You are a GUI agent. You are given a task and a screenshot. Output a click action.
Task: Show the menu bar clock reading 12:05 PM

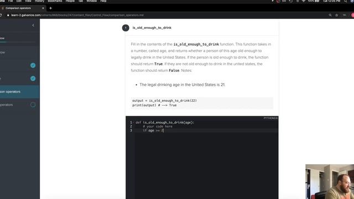pos(331,1)
